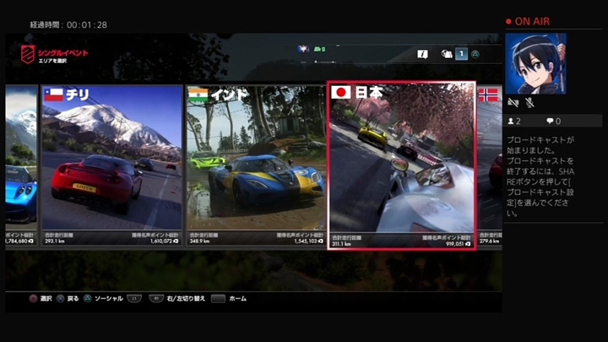Open the broadcaster anime avatar image

tap(536, 64)
